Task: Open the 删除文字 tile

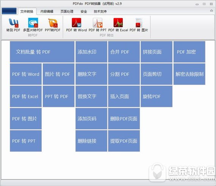Action: point(91,74)
